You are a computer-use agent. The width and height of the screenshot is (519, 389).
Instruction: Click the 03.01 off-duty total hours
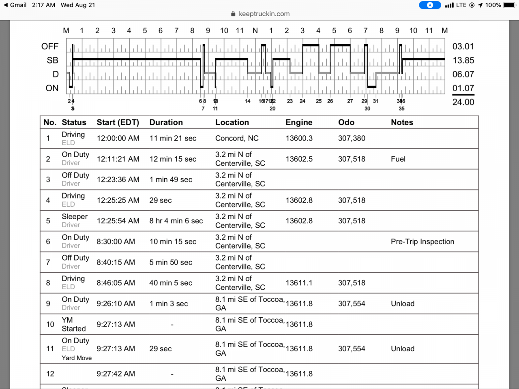[463, 47]
